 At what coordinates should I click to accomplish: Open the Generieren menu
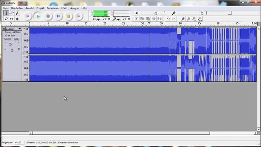(x=53, y=8)
